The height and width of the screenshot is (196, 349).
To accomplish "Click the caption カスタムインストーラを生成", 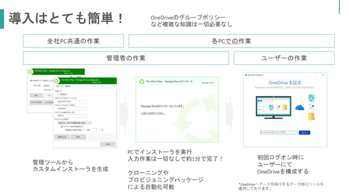I will coord(70,169).
